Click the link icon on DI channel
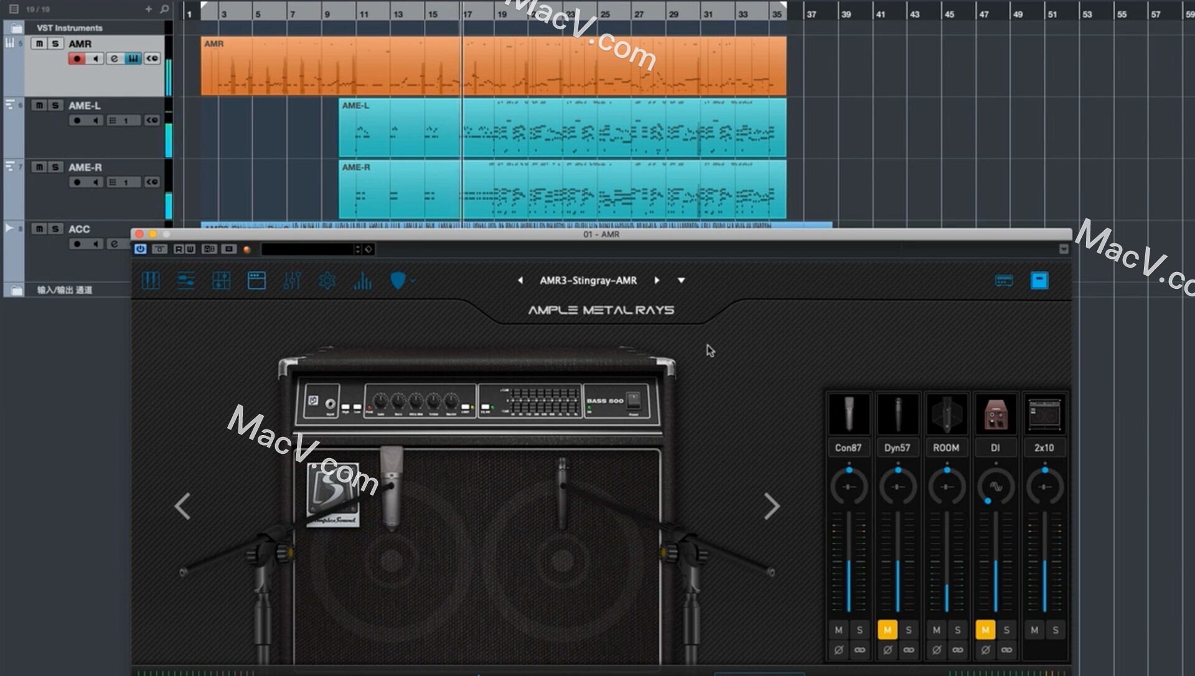Image resolution: width=1195 pixels, height=676 pixels. (x=1006, y=650)
